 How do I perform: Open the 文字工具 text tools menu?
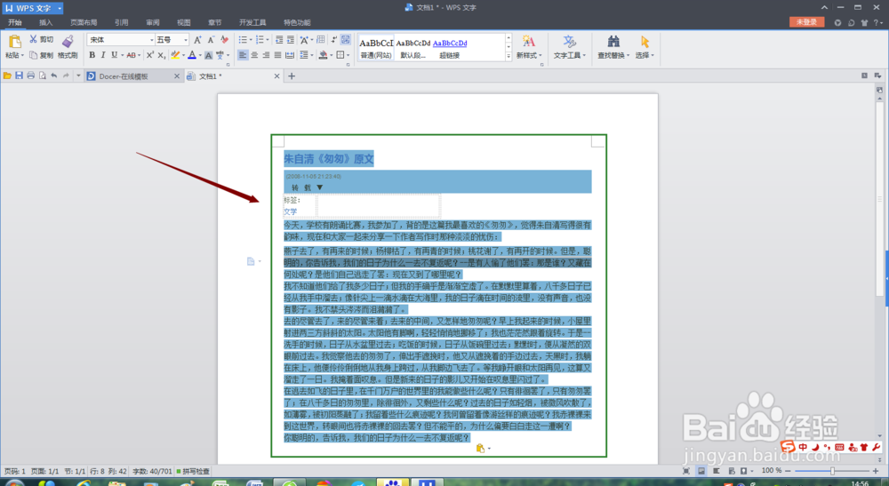[x=569, y=47]
